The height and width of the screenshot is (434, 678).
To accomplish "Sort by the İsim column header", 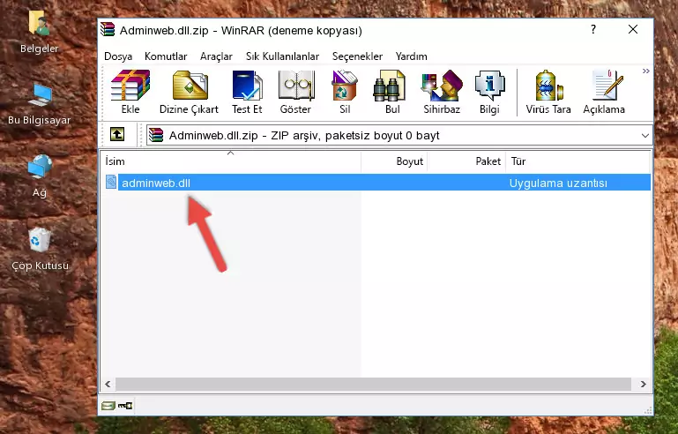I will [x=231, y=161].
